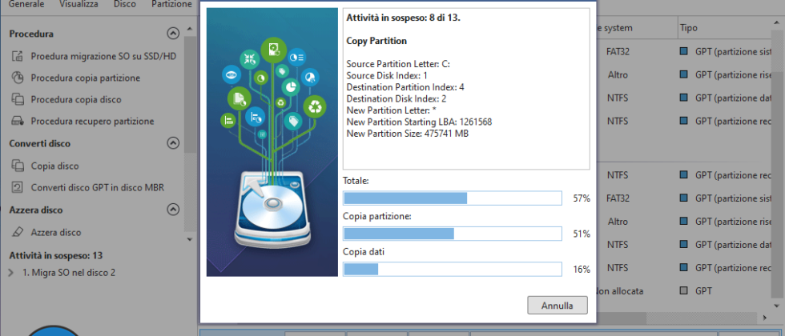Click the Totale progress bar

pyautogui.click(x=452, y=198)
